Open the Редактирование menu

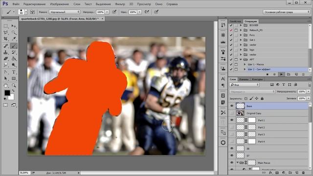point(34,4)
